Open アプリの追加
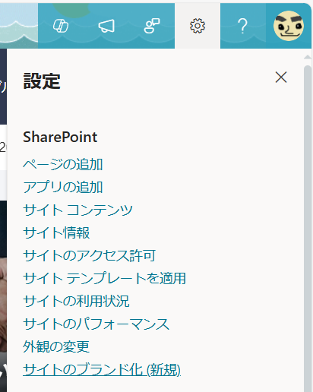 (x=63, y=187)
